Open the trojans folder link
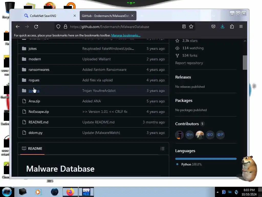The width and height of the screenshot is (262, 197). pos(34,91)
